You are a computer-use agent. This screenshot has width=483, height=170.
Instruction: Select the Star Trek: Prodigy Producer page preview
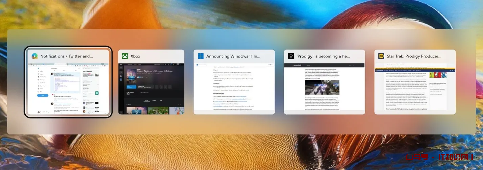pos(415,89)
